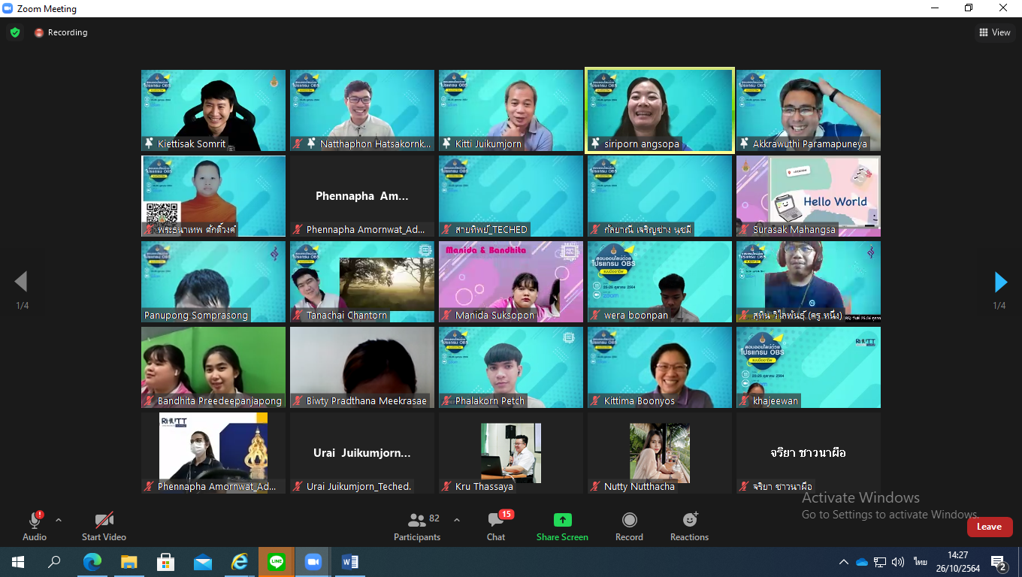The width and height of the screenshot is (1022, 577).
Task: Open Windows Start menu
Action: [18, 562]
